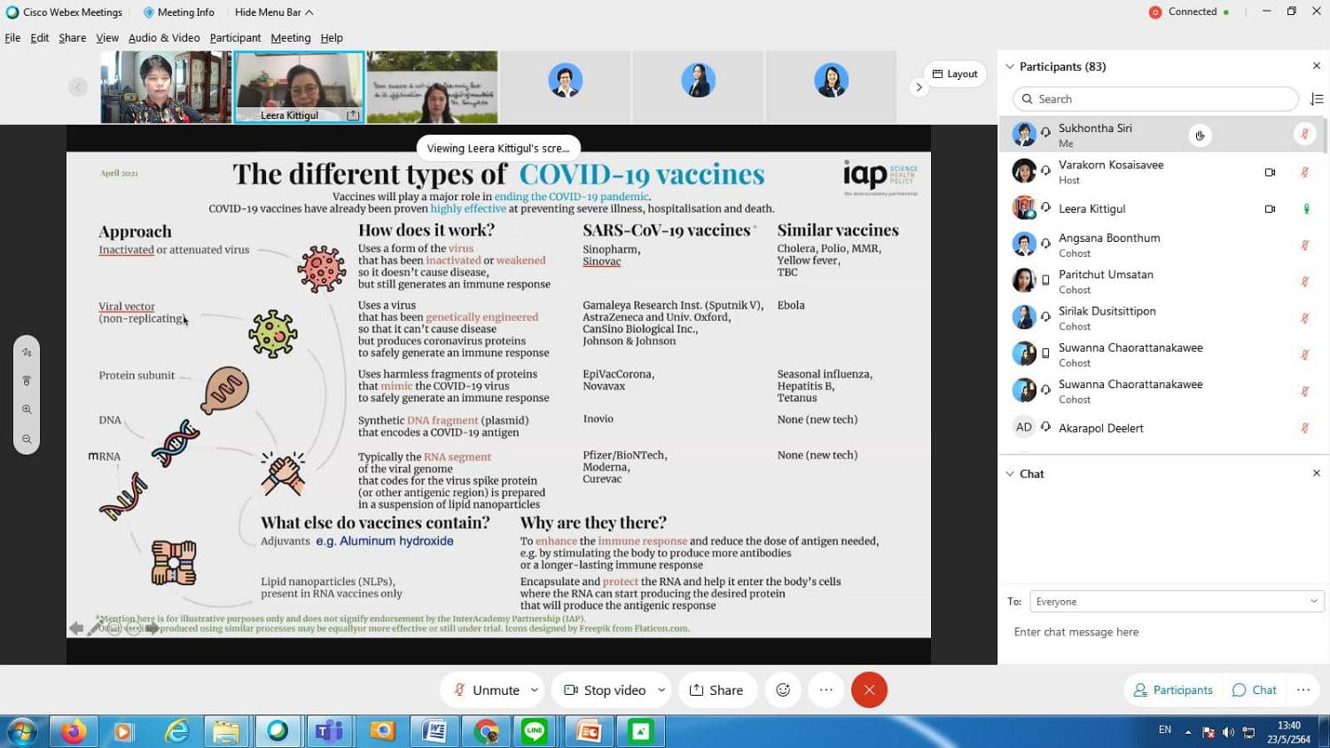Toggle Unmute microphone button
The height and width of the screenshot is (748, 1330).
click(x=487, y=690)
